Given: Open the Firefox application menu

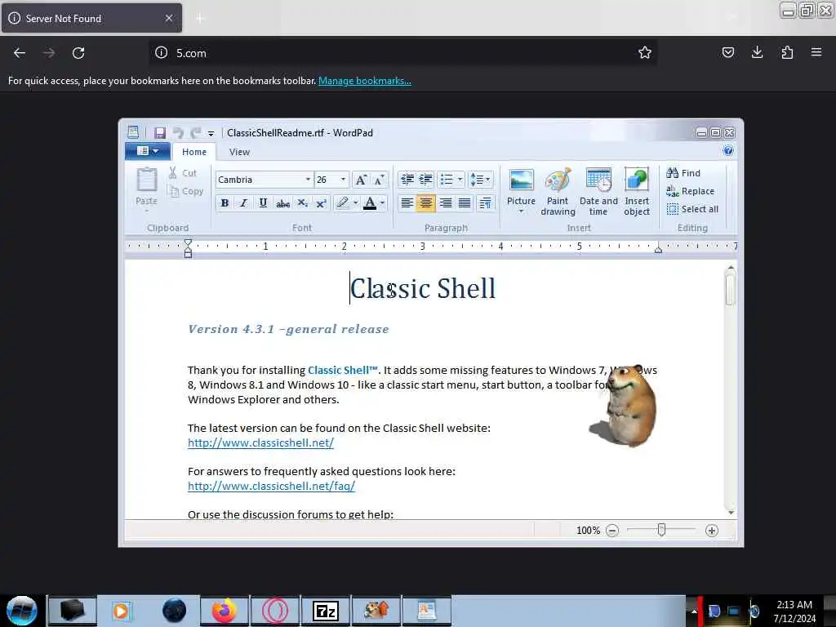Looking at the screenshot, I should pyautogui.click(x=816, y=52).
